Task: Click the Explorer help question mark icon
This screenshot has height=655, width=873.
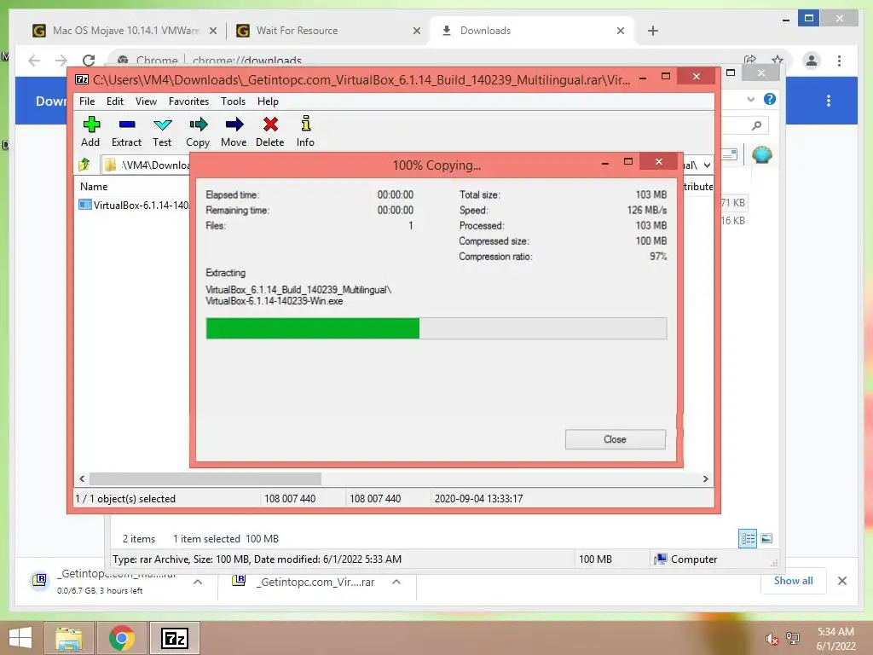Action: point(770,99)
